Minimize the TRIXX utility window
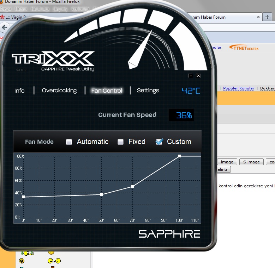 coord(191,76)
